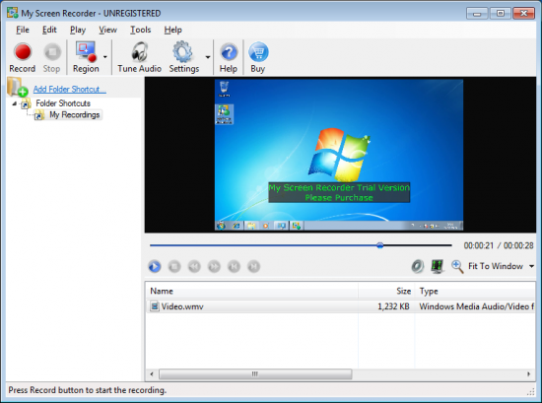Click the rewind playback button
The height and width of the screenshot is (403, 542).
point(194,266)
